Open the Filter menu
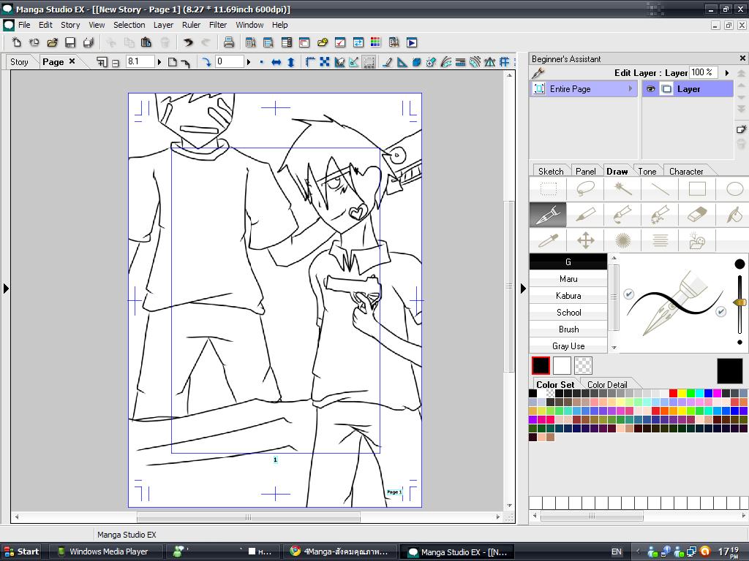 coord(218,25)
